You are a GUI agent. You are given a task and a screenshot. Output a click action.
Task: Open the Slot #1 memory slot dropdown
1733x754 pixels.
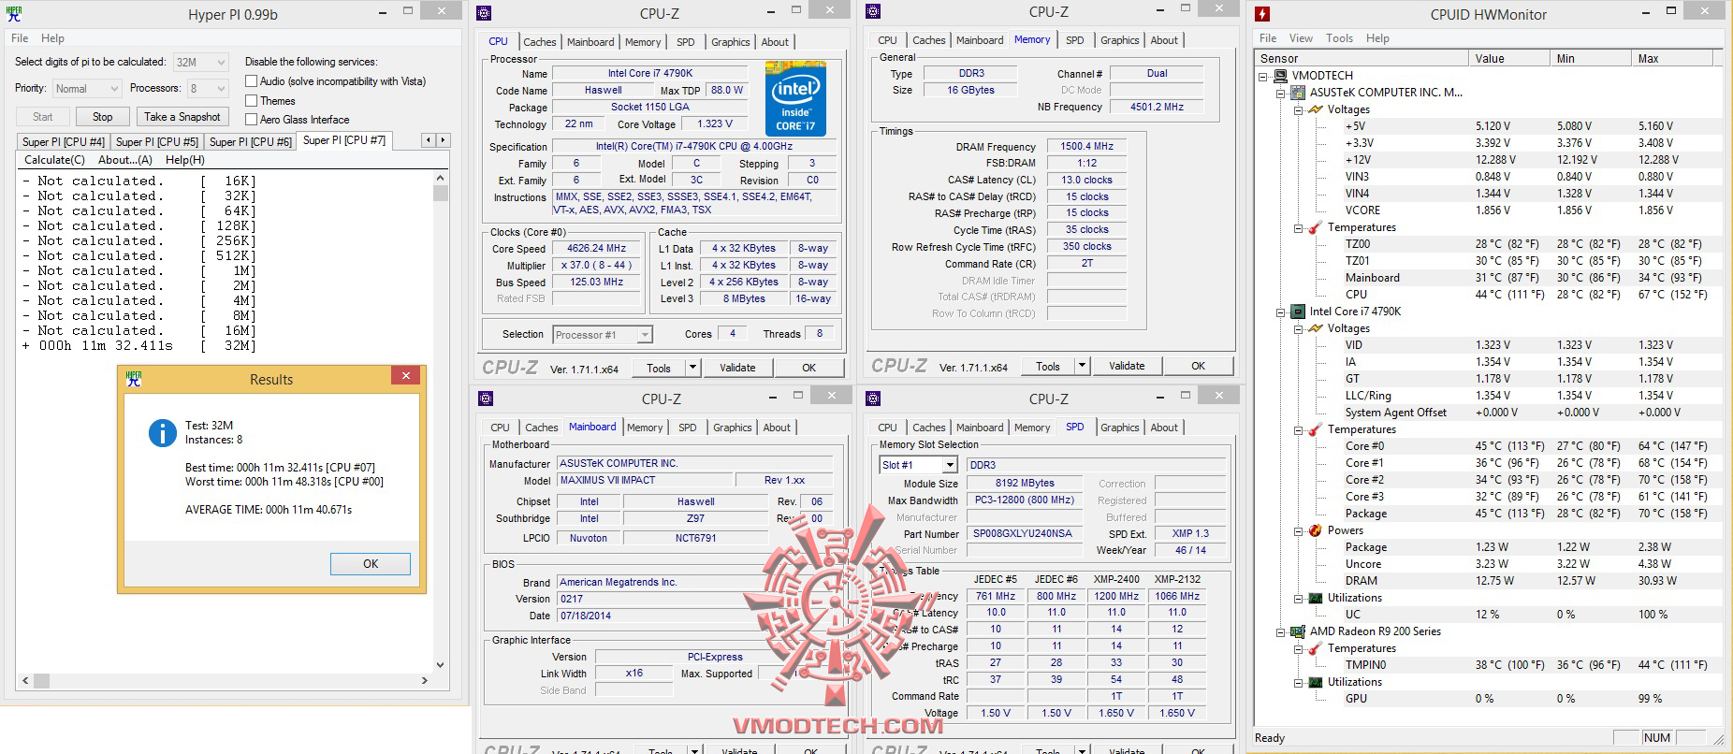(919, 465)
